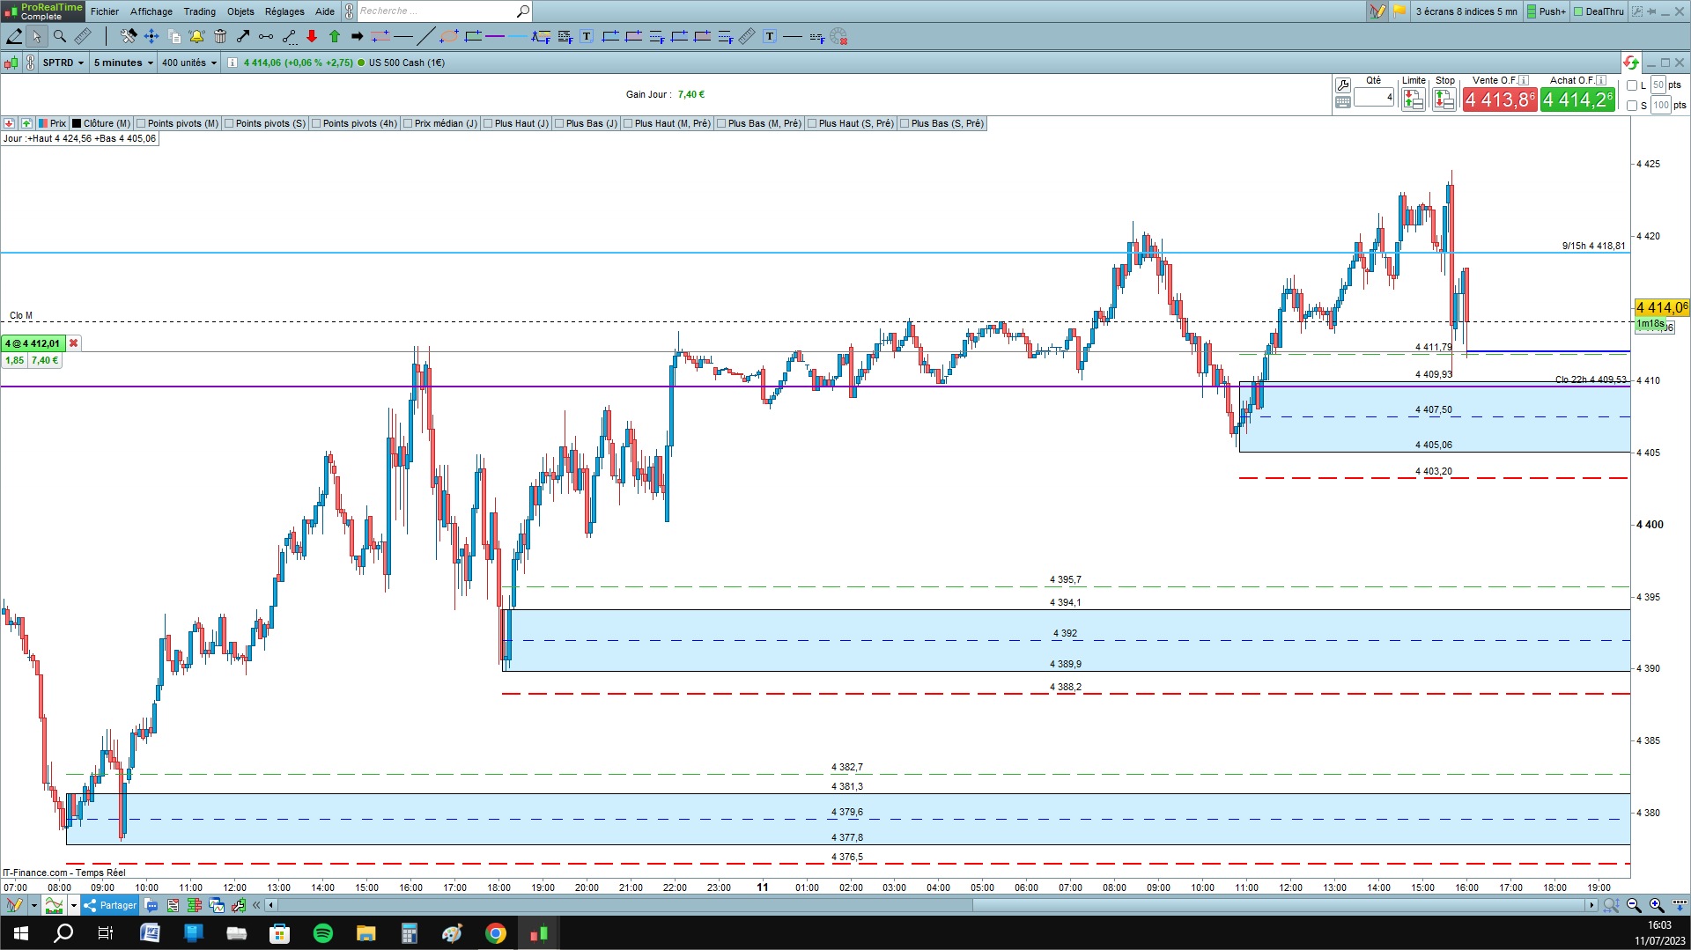This screenshot has width=1691, height=950.
Task: Select the green up arrow tool
Action: 335,36
